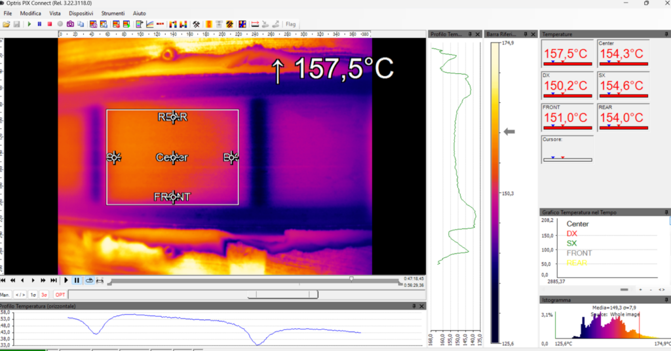Step back one frame
671x351 pixels.
23,280
